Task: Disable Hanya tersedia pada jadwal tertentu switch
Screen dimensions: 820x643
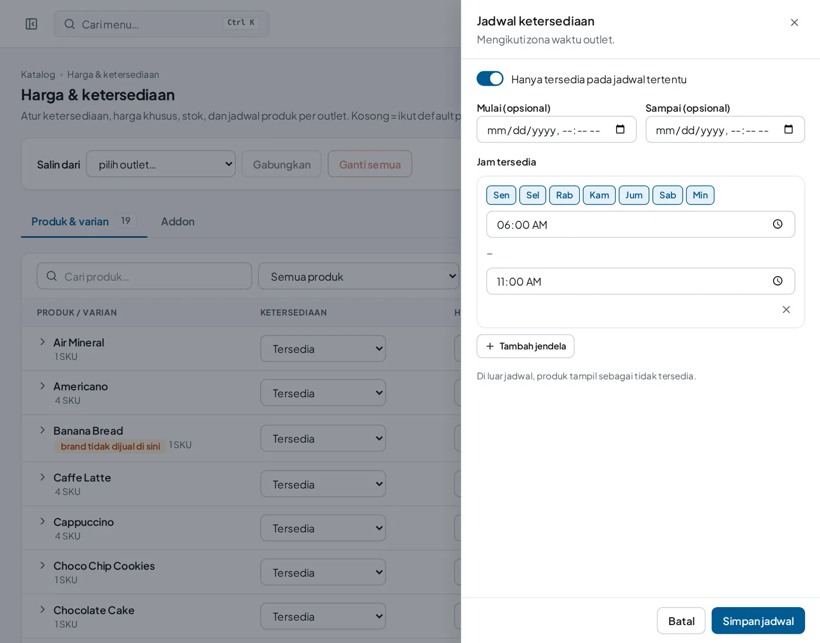Action: [x=490, y=79]
